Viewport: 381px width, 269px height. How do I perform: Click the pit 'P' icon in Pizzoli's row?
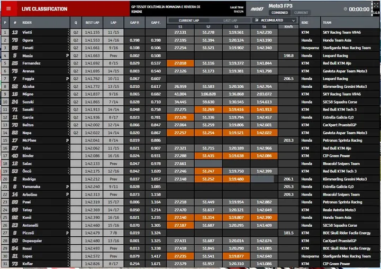point(67,233)
